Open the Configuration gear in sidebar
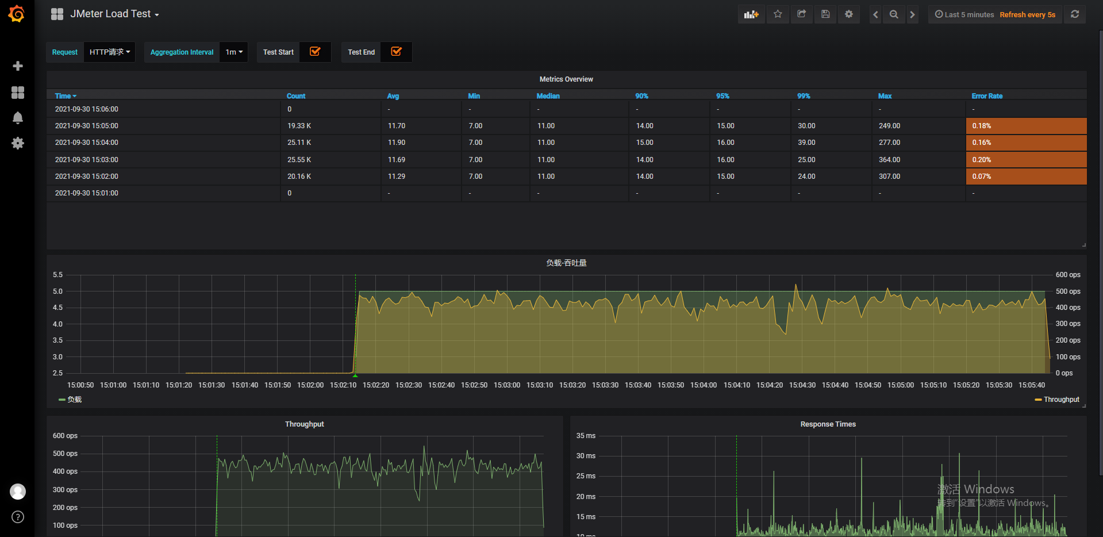Viewport: 1103px width, 537px height. (18, 143)
